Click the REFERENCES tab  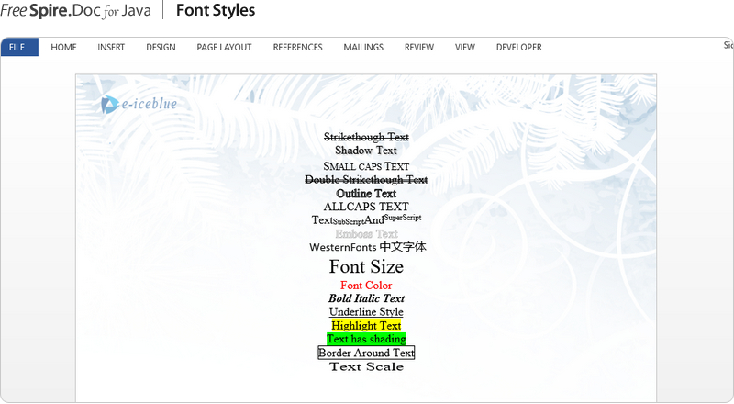297,47
